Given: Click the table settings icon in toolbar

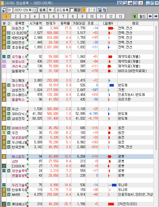Looking at the screenshot, I should (x=99, y=10).
